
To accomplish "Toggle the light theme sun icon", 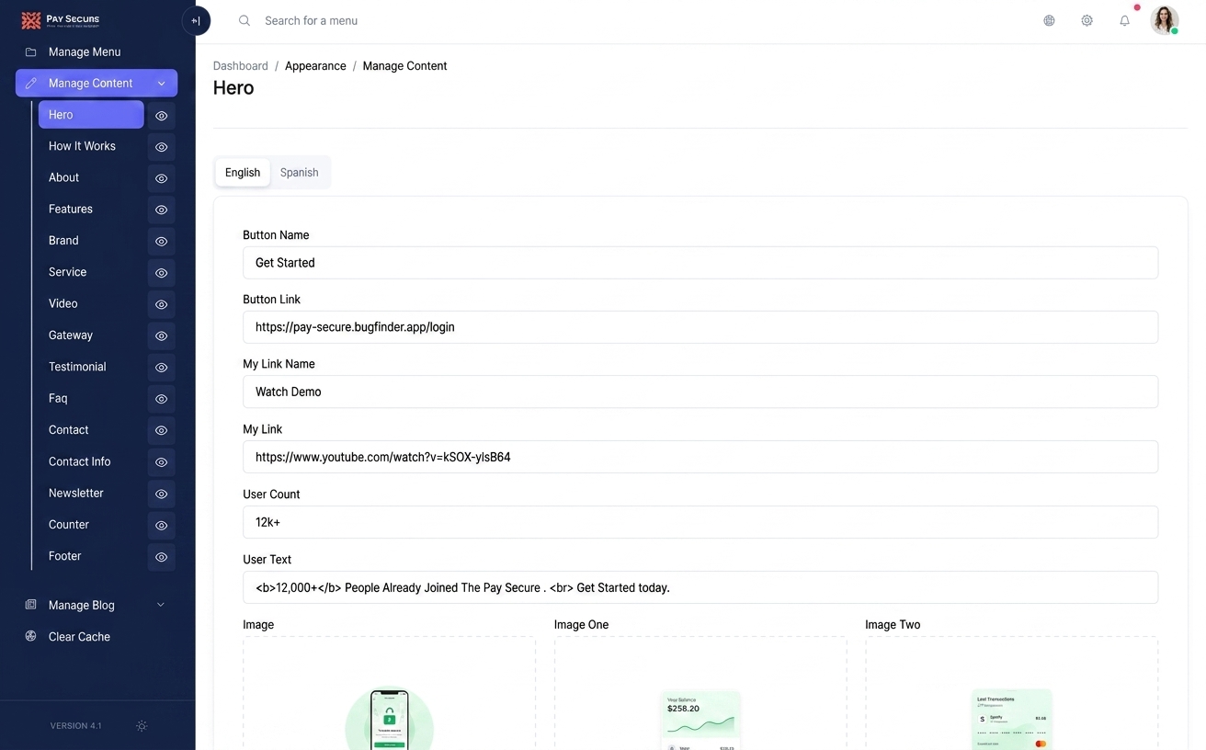I will [x=142, y=726].
